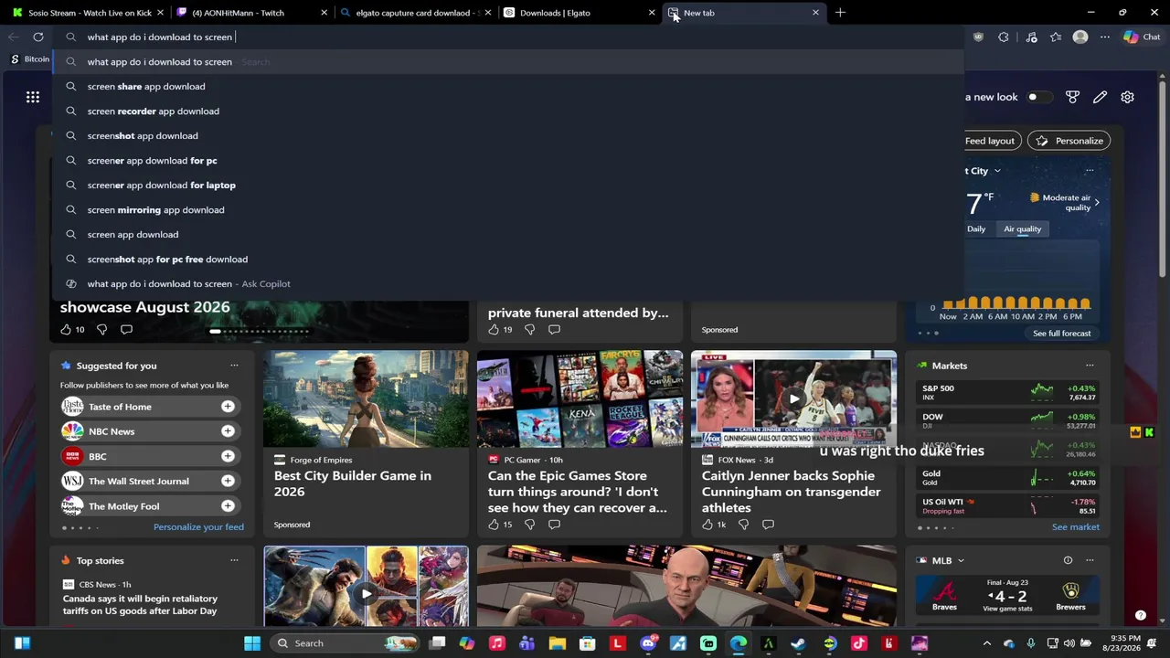Screen dimensions: 1170x658
Task: Follow The Motley Fool plus button
Action: tap(228, 505)
